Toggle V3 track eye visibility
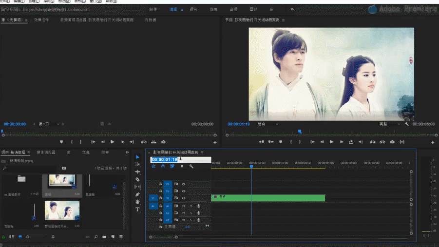The height and width of the screenshot is (247, 439). tap(184, 184)
